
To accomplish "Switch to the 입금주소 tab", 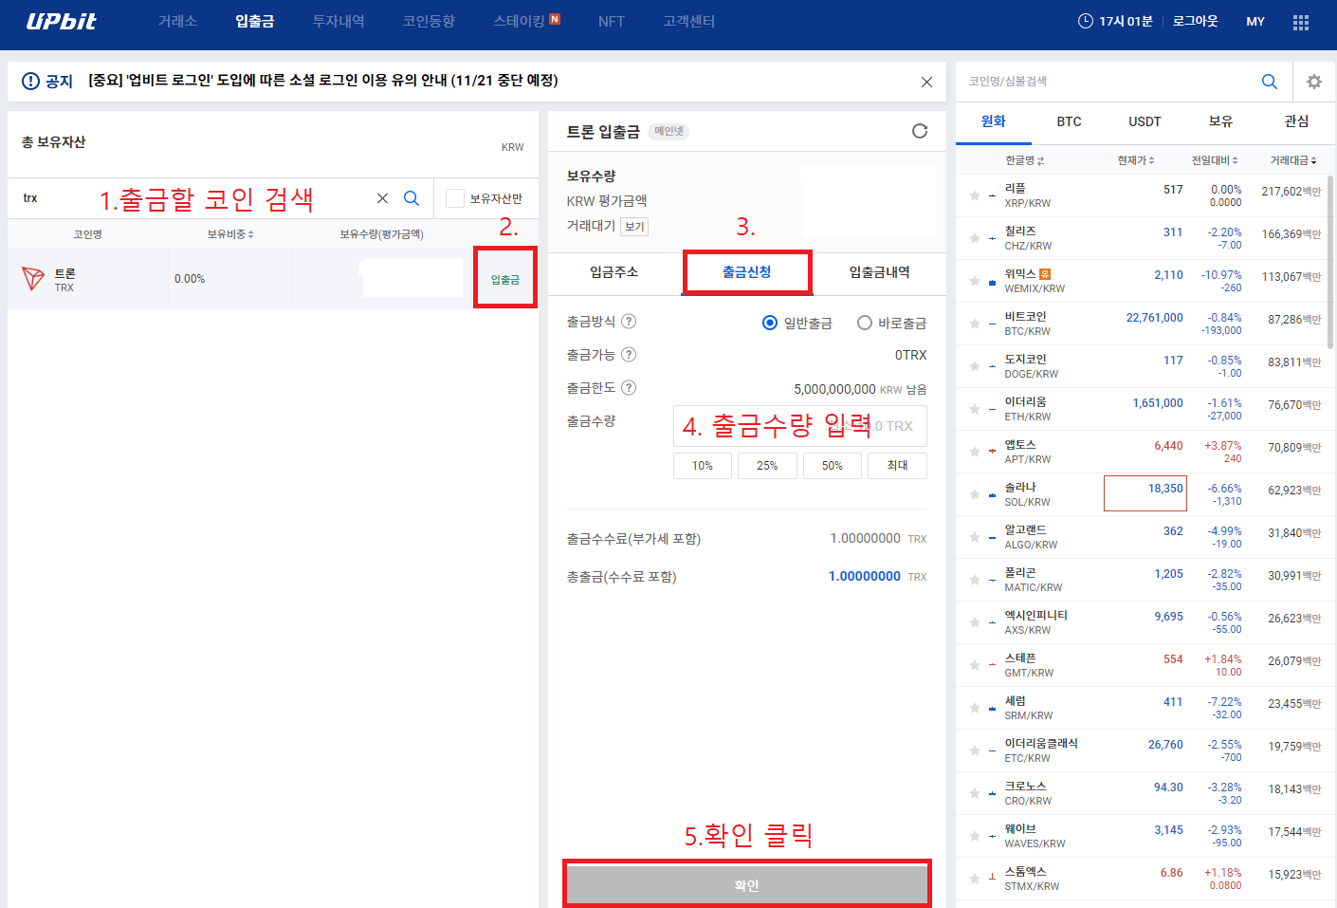I will (x=614, y=273).
